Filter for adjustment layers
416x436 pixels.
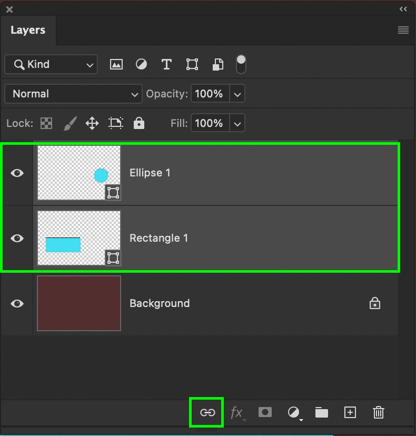(x=141, y=65)
